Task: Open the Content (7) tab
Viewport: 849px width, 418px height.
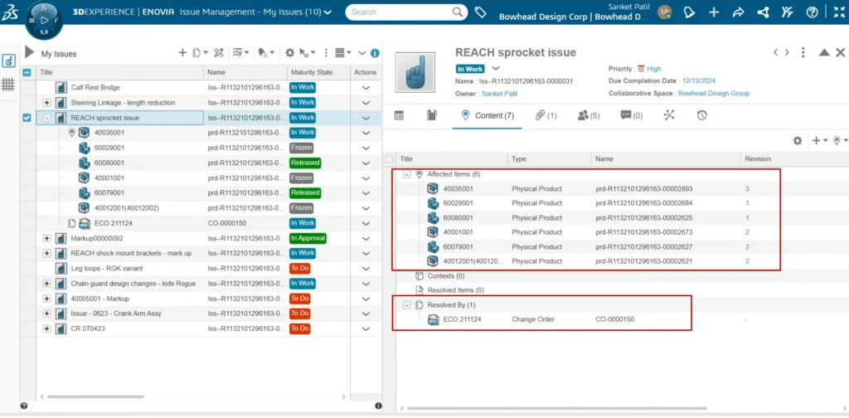Action: coord(487,115)
